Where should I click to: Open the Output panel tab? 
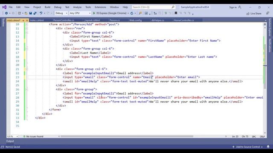10,141
